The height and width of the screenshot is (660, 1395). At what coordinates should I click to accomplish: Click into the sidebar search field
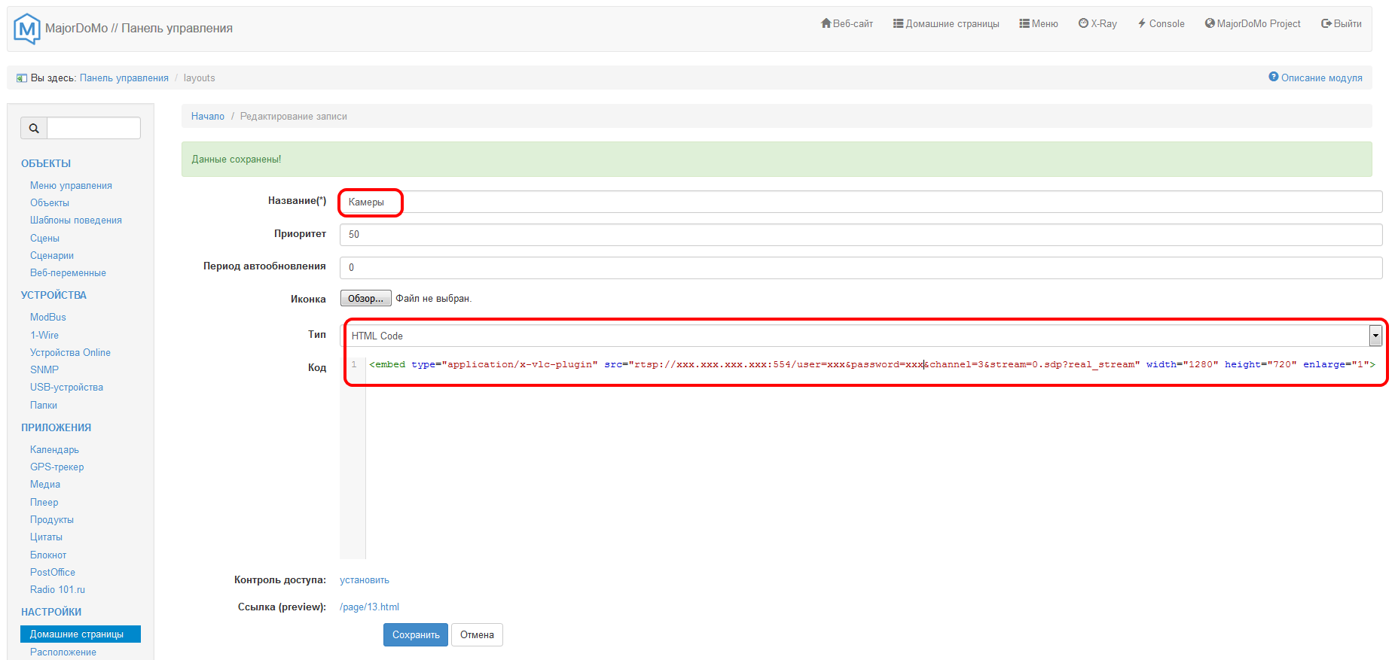[x=93, y=128]
